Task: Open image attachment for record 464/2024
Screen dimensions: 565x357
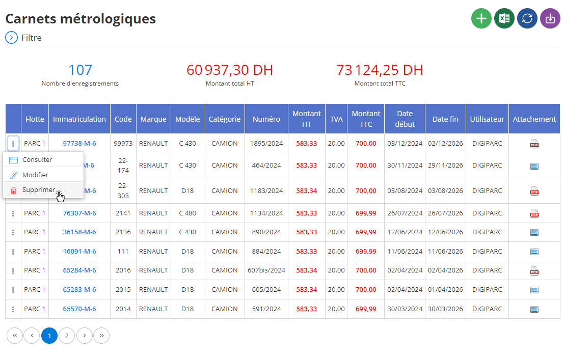Action: (x=534, y=166)
